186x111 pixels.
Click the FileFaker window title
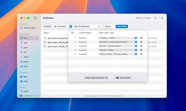pos(48,18)
